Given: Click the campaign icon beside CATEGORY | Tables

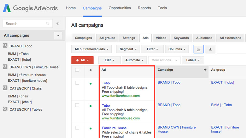Looking at the screenshot, I should (5, 109).
